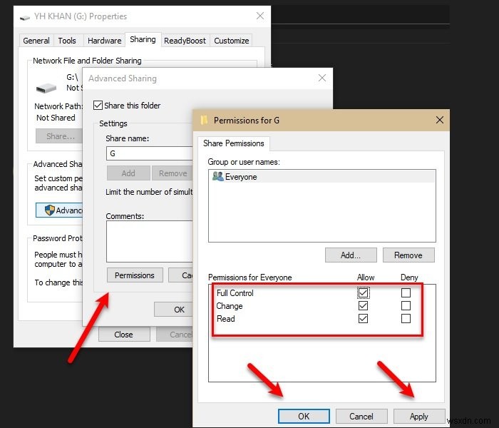The width and height of the screenshot is (499, 428).
Task: Click Close button in Properties window
Action: tap(124, 335)
